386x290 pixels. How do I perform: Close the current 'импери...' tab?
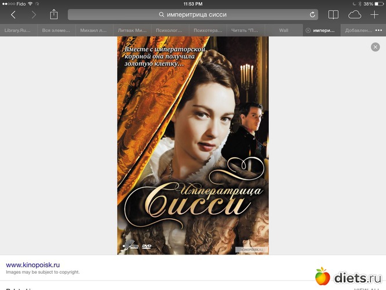pyautogui.click(x=308, y=30)
